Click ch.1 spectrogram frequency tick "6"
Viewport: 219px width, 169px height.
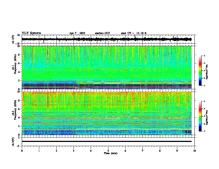(x=19, y=63)
